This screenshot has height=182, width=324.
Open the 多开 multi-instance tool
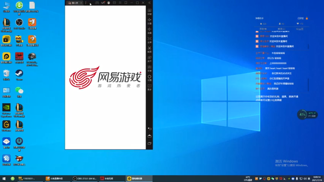pos(149,59)
